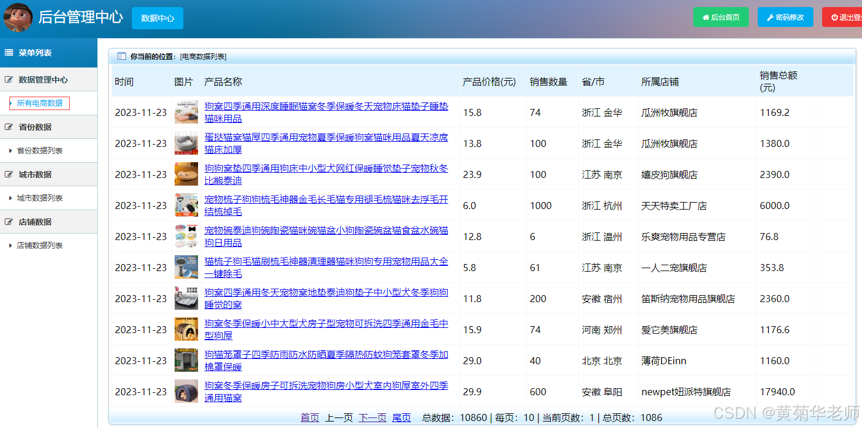
Task: Click the red 退出登录 logout button
Action: coord(842,17)
